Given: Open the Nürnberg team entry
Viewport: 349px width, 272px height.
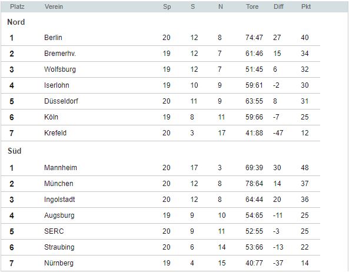Looking at the screenshot, I should 59,263.
